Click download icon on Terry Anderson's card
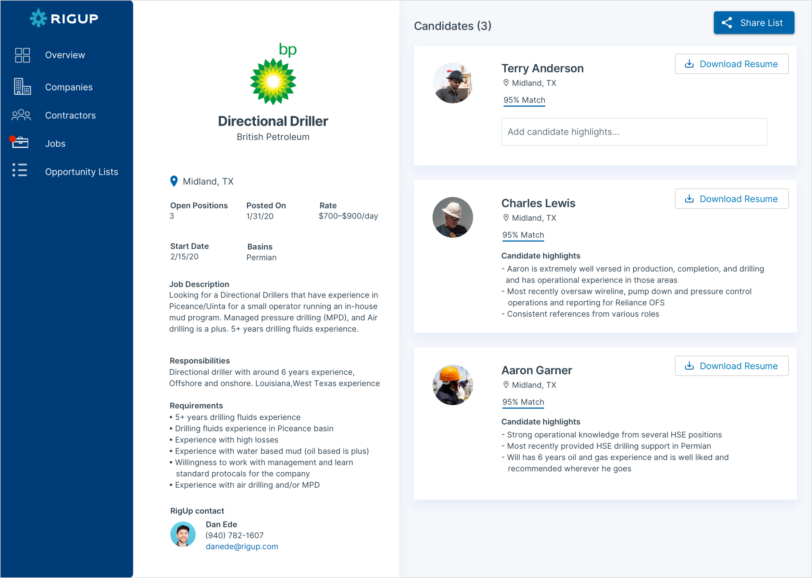Screen dimensions: 812x578 [x=689, y=64]
